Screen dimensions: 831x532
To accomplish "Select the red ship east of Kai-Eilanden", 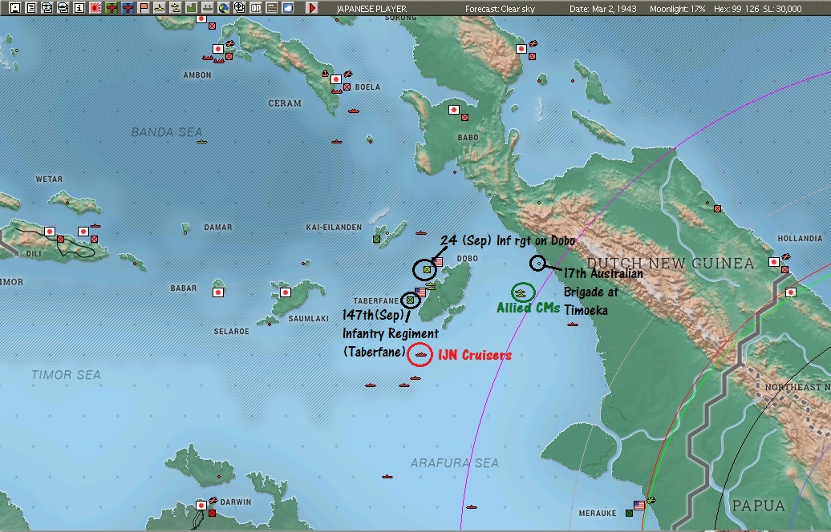I will pos(421,233).
